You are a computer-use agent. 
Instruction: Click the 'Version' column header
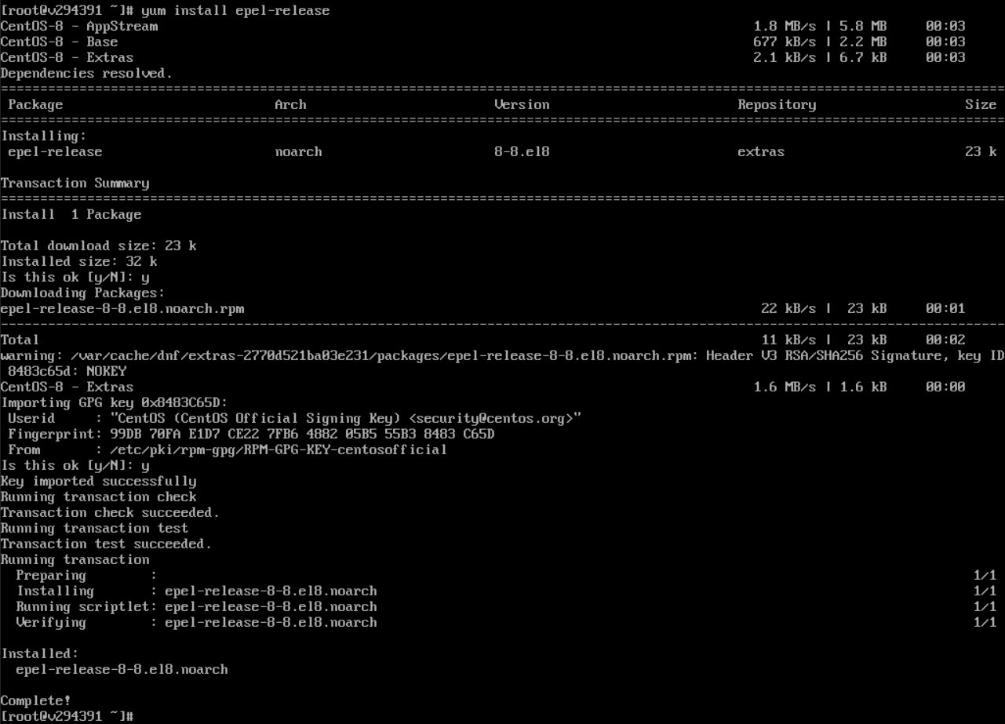pos(522,104)
